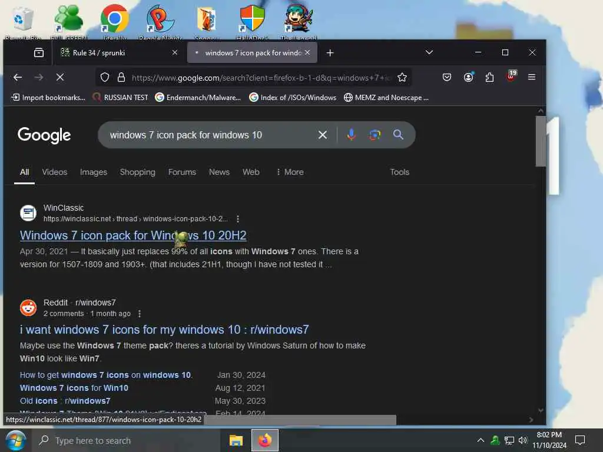Open extensions puzzle icon

coord(489,77)
